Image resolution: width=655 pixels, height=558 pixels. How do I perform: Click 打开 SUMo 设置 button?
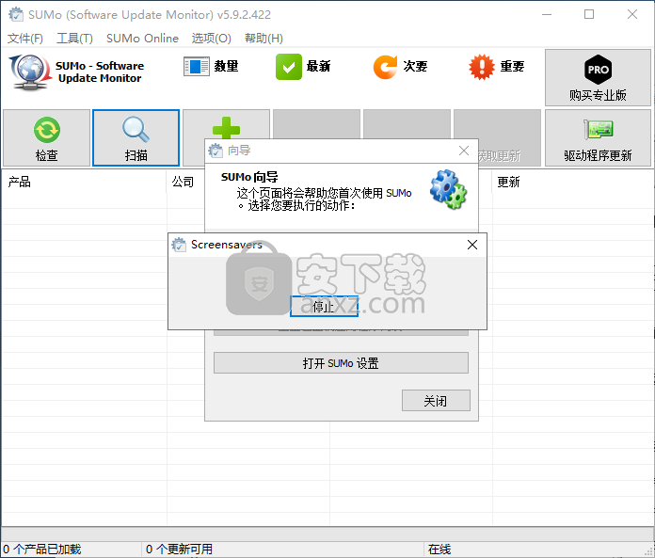[341, 363]
